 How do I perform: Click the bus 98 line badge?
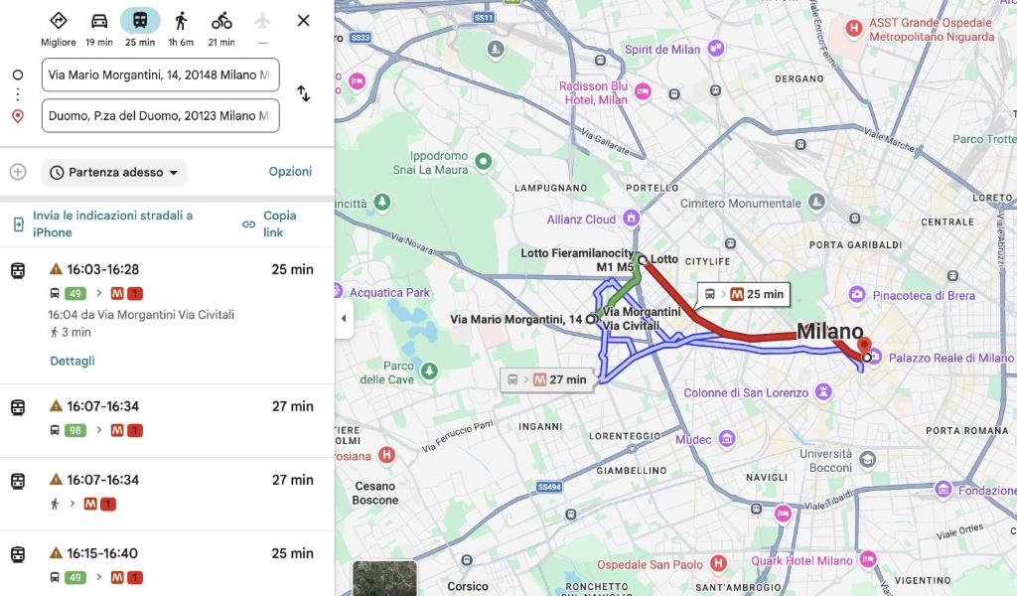(x=75, y=430)
